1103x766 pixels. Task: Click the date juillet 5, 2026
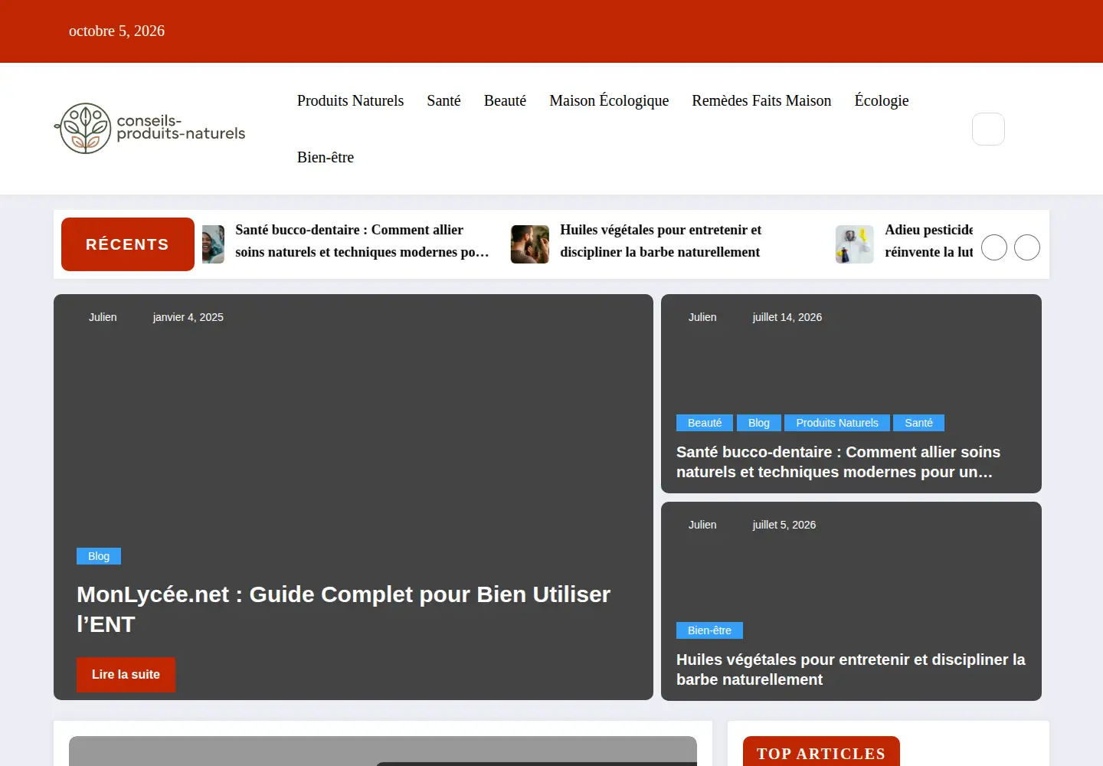pos(784,525)
